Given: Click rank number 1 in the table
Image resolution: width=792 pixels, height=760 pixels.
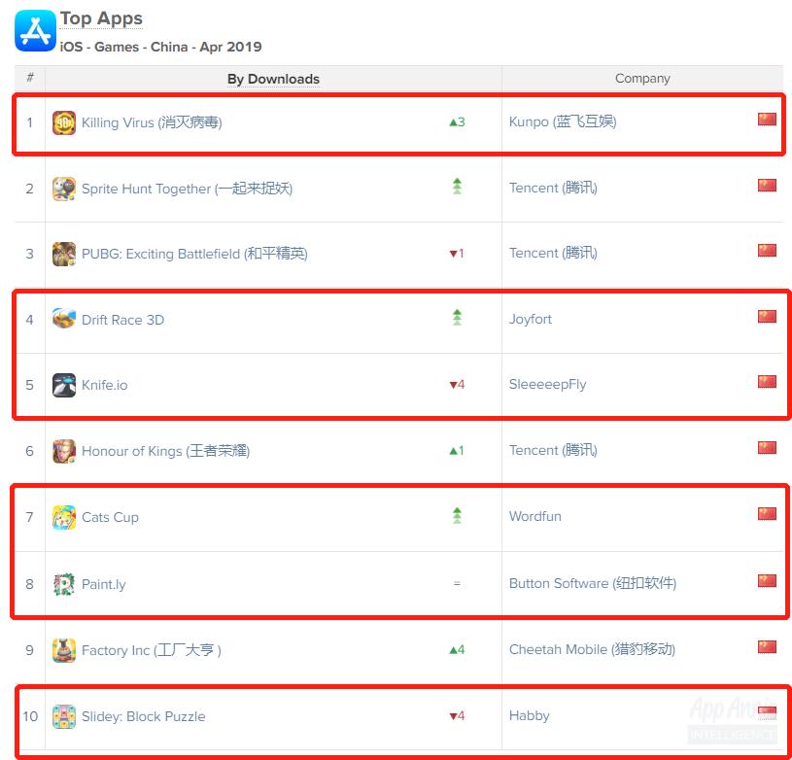Looking at the screenshot, I should tap(30, 122).
